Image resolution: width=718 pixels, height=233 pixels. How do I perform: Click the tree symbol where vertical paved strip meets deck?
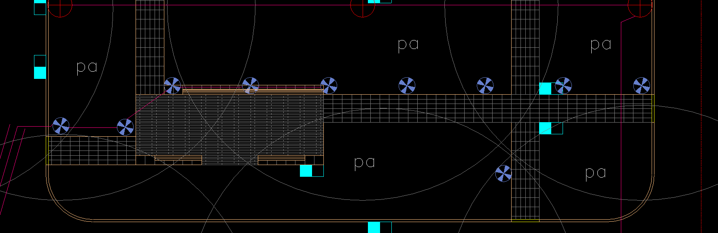pyautogui.click(x=172, y=86)
